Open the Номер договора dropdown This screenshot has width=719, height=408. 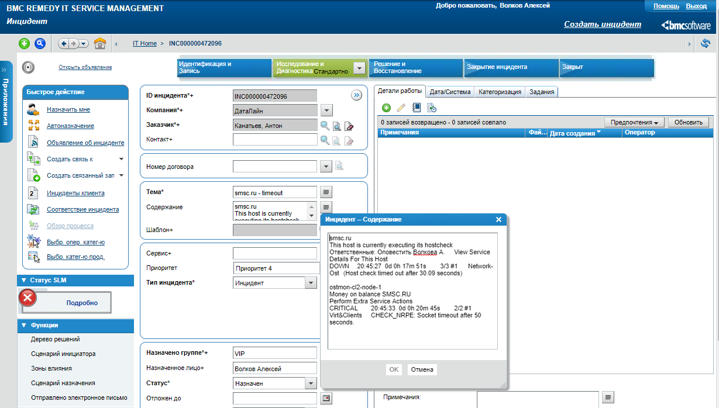327,167
